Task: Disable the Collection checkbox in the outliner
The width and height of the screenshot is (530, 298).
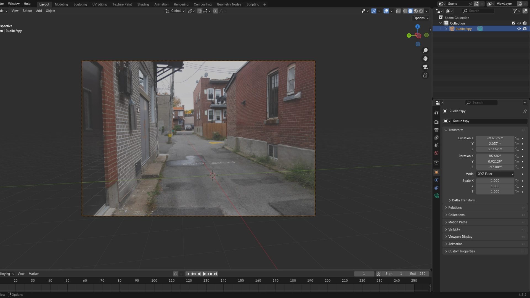Action: [x=513, y=23]
